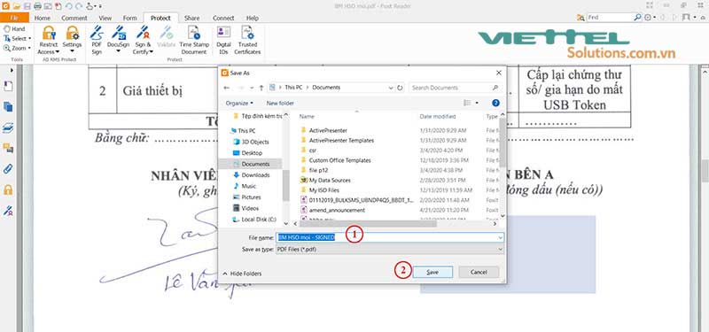Screen dimensions: 709x332
Task: Open the security lock panel in sidebar
Action: pos(8,189)
